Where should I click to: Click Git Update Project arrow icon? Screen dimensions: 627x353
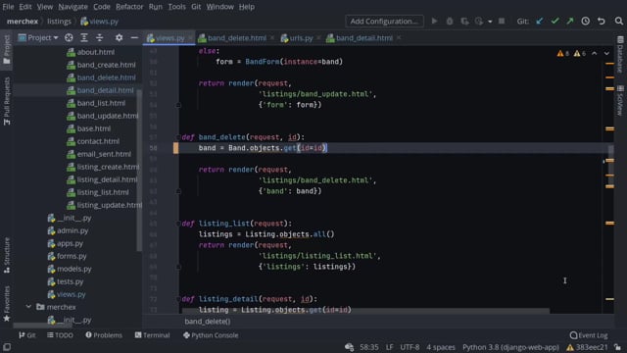540,22
